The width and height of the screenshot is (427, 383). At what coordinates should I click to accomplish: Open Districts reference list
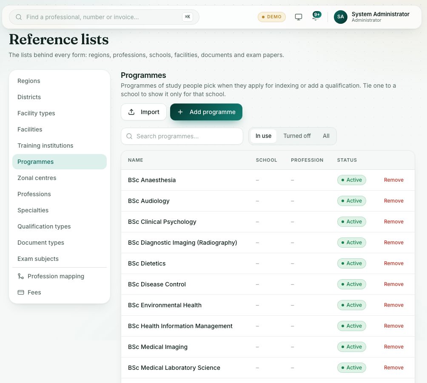[x=60, y=97]
